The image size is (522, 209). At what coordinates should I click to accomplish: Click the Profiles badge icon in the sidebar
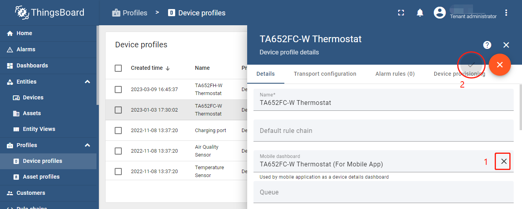pyautogui.click(x=10, y=146)
